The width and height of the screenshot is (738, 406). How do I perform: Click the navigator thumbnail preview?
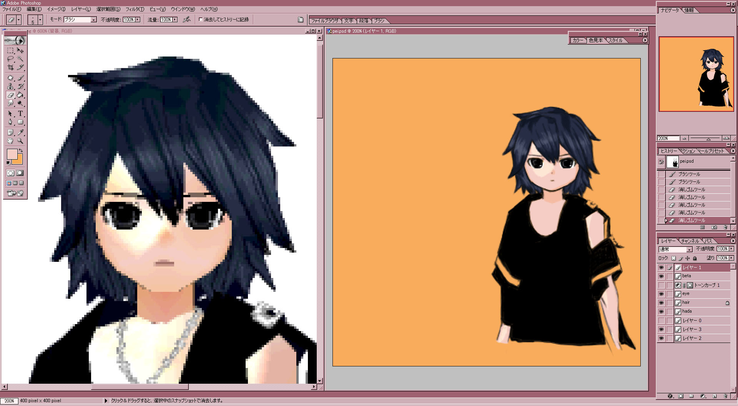pyautogui.click(x=696, y=74)
